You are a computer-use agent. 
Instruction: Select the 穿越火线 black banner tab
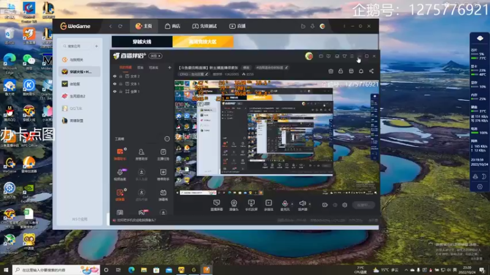coord(142,42)
